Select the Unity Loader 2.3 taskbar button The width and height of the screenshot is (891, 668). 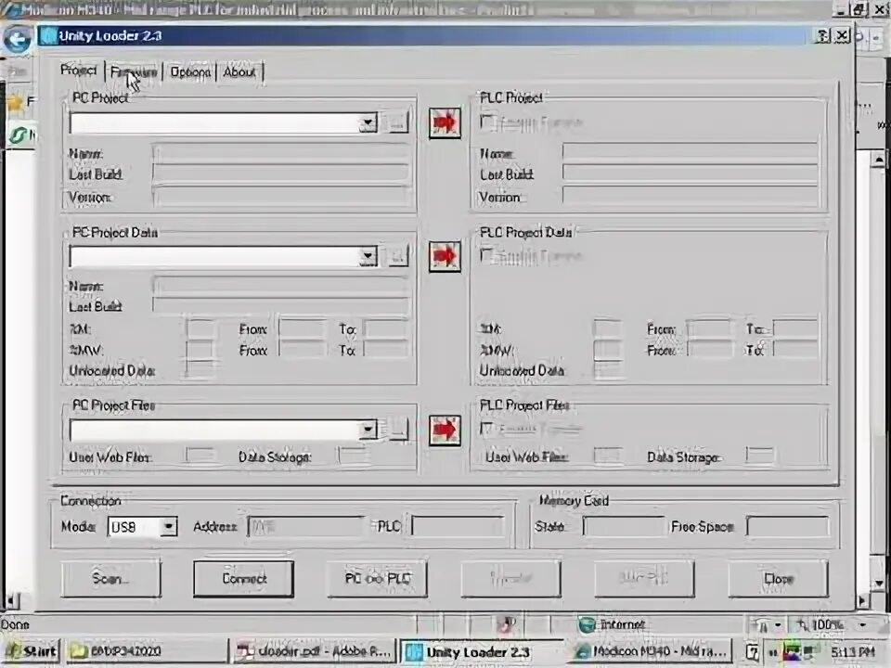coord(482,651)
